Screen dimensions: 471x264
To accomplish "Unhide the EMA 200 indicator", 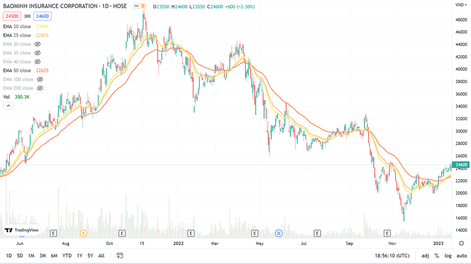I will pos(40,88).
